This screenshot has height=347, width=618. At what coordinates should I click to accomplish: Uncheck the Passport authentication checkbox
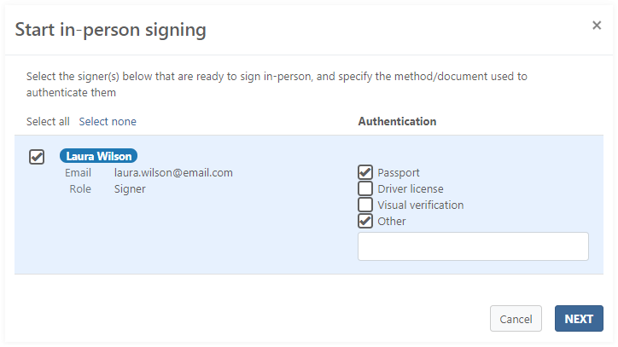[x=365, y=172]
